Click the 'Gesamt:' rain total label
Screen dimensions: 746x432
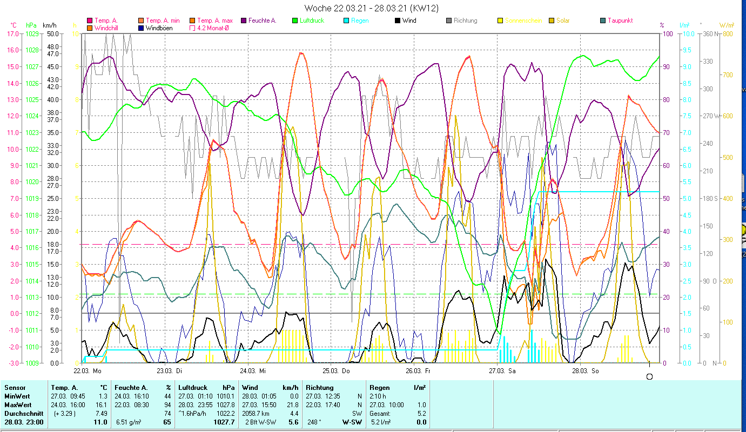coord(380,414)
